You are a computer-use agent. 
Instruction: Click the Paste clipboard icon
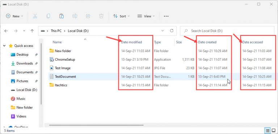click(x=62, y=16)
